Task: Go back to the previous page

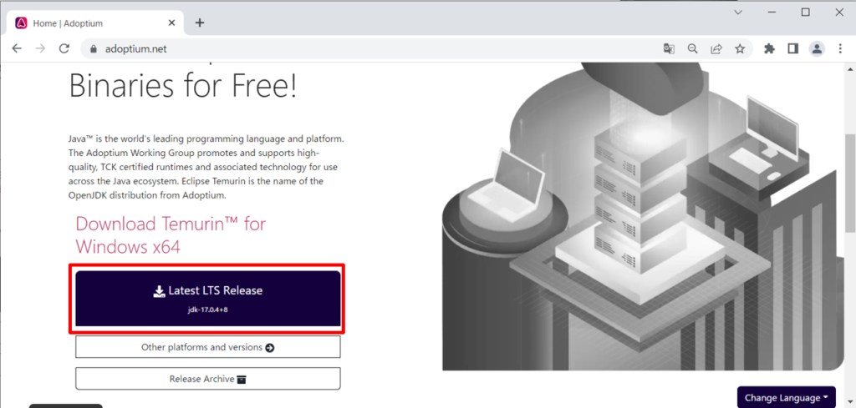Action: 17,48
